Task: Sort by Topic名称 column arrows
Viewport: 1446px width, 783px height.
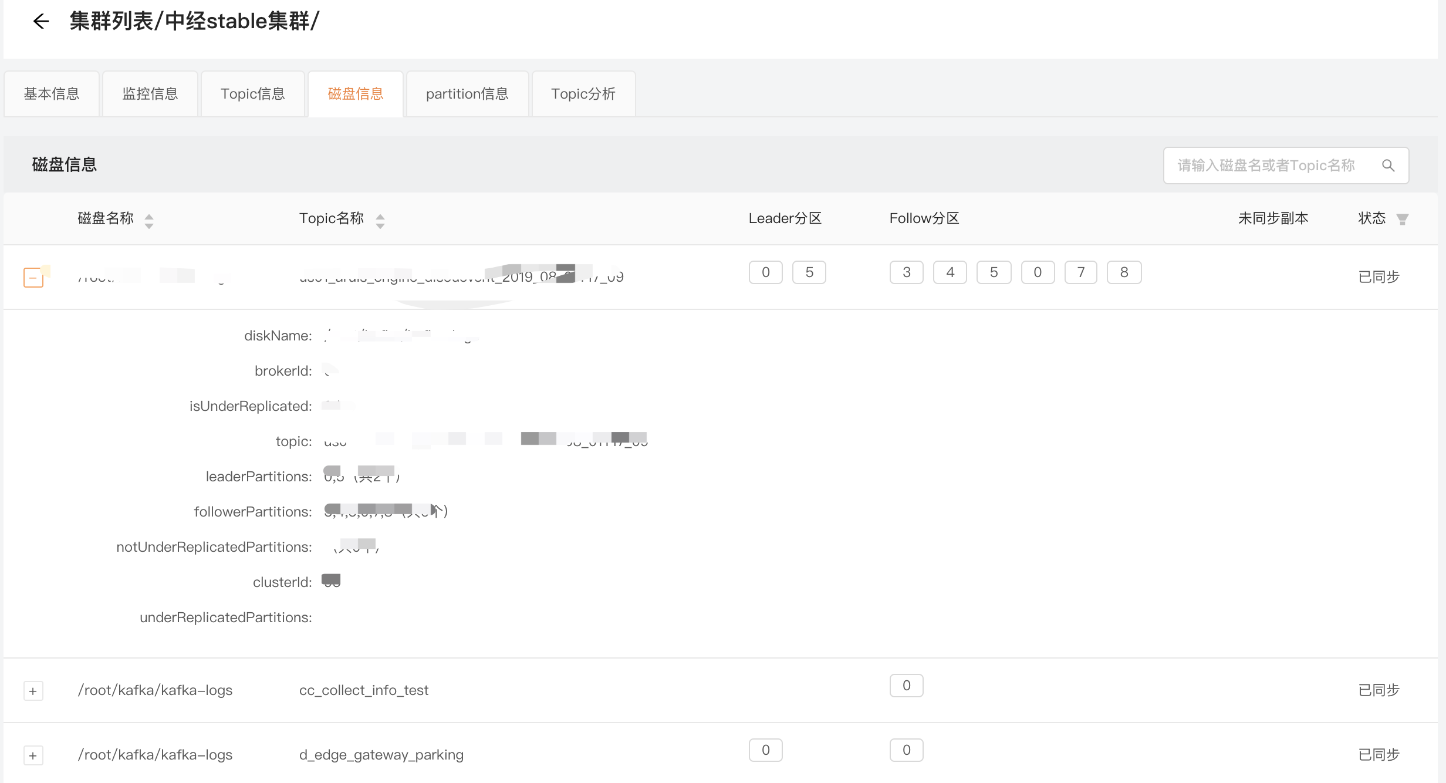Action: 380,221
